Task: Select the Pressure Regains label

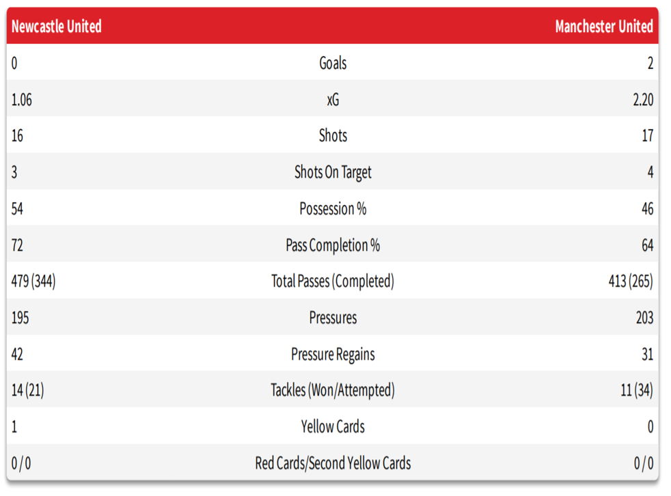Action: pos(333,355)
